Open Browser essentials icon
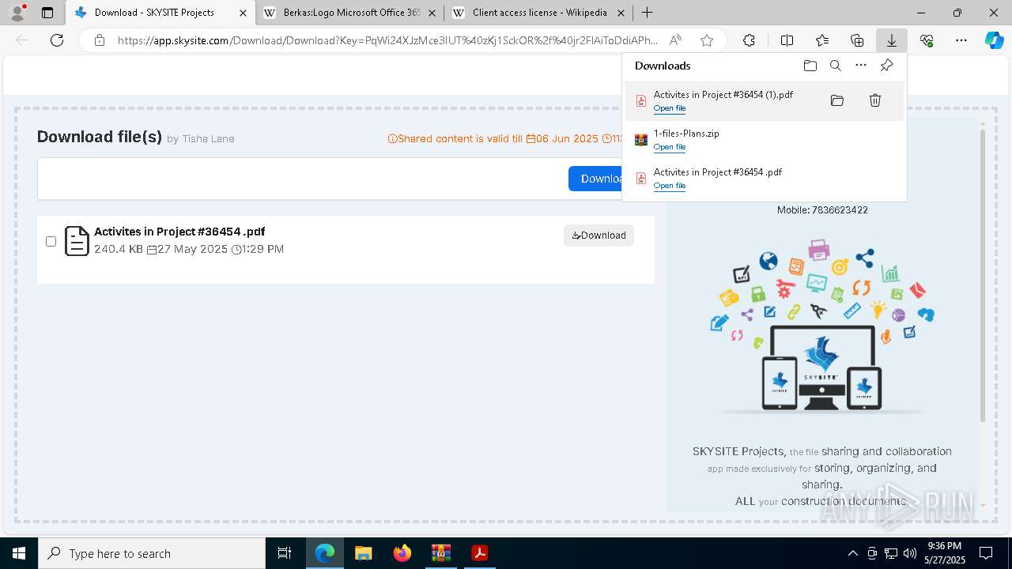The image size is (1012, 569). [x=927, y=40]
